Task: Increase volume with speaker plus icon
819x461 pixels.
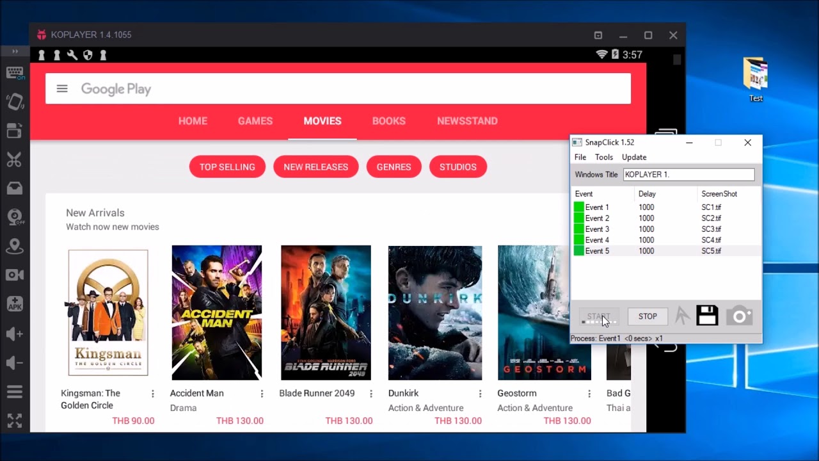Action: click(15, 334)
